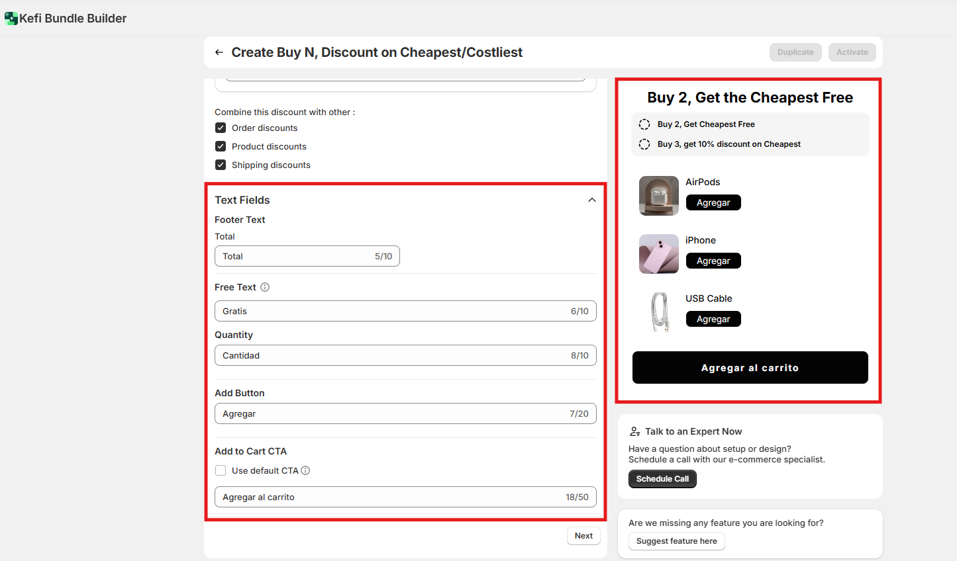Uncheck the Order discounts checkbox

(221, 128)
